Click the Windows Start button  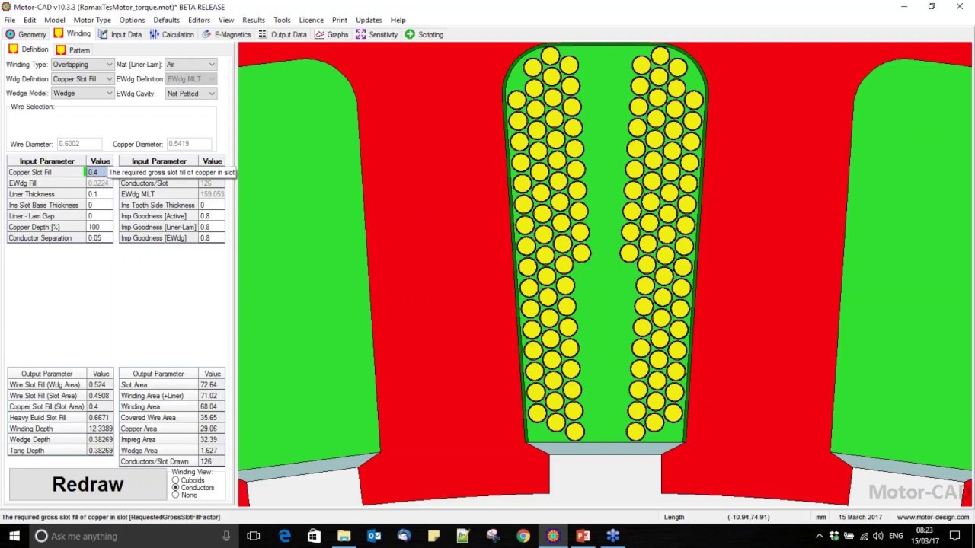point(14,536)
